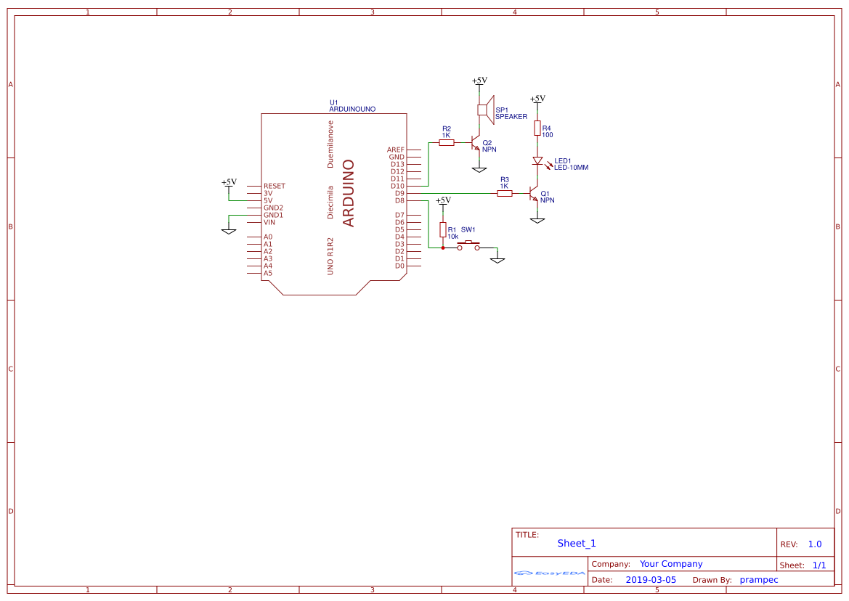The height and width of the screenshot is (601, 849).
Task: Select the +5V power flag above R4
Action: [x=537, y=98]
